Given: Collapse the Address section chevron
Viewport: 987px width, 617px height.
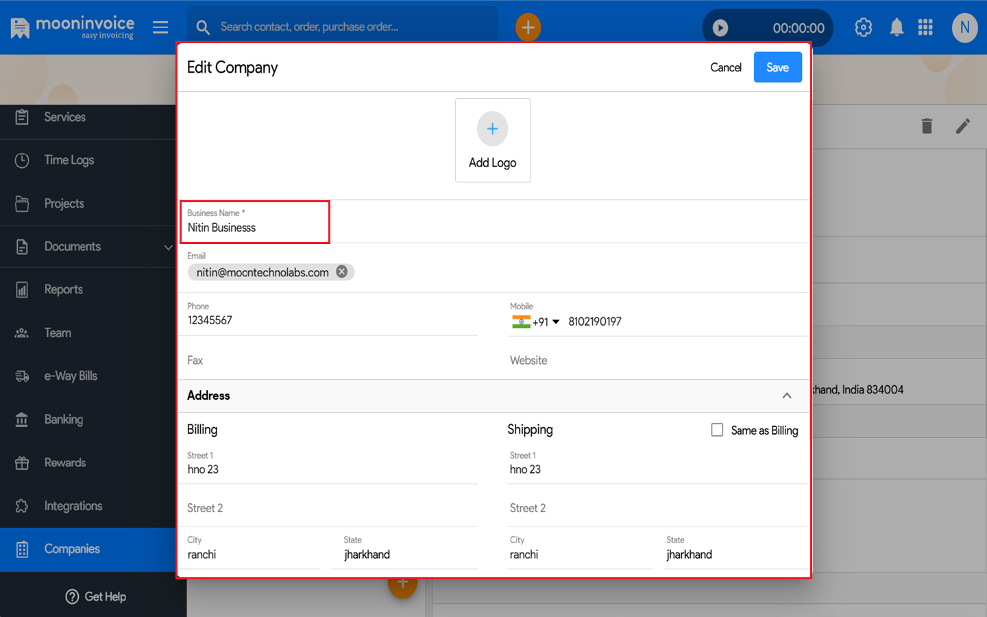Looking at the screenshot, I should [x=787, y=396].
